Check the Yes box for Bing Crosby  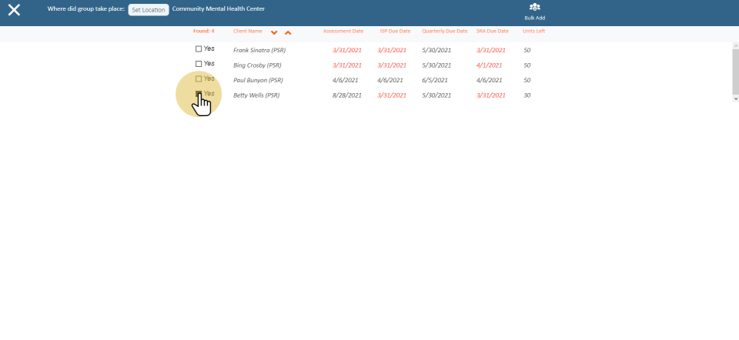[x=199, y=64]
